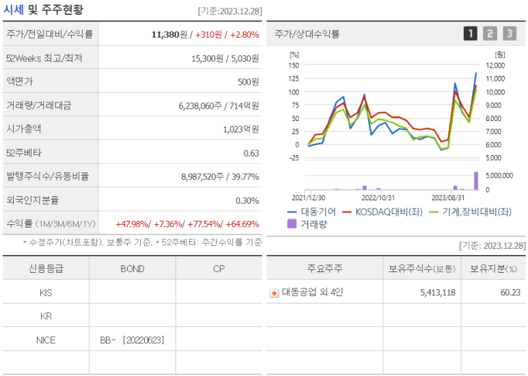Click the 수익률 (1M/3M/6M/1Y) label

(x=51, y=224)
